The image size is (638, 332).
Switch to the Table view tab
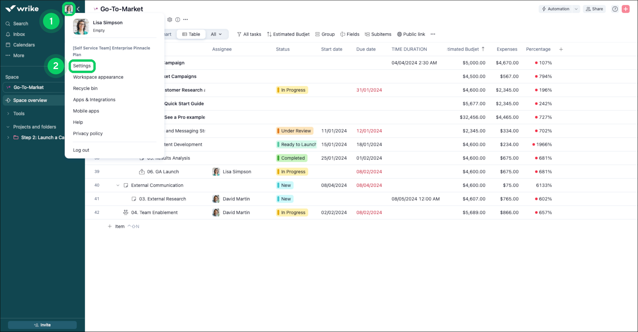[x=191, y=34]
